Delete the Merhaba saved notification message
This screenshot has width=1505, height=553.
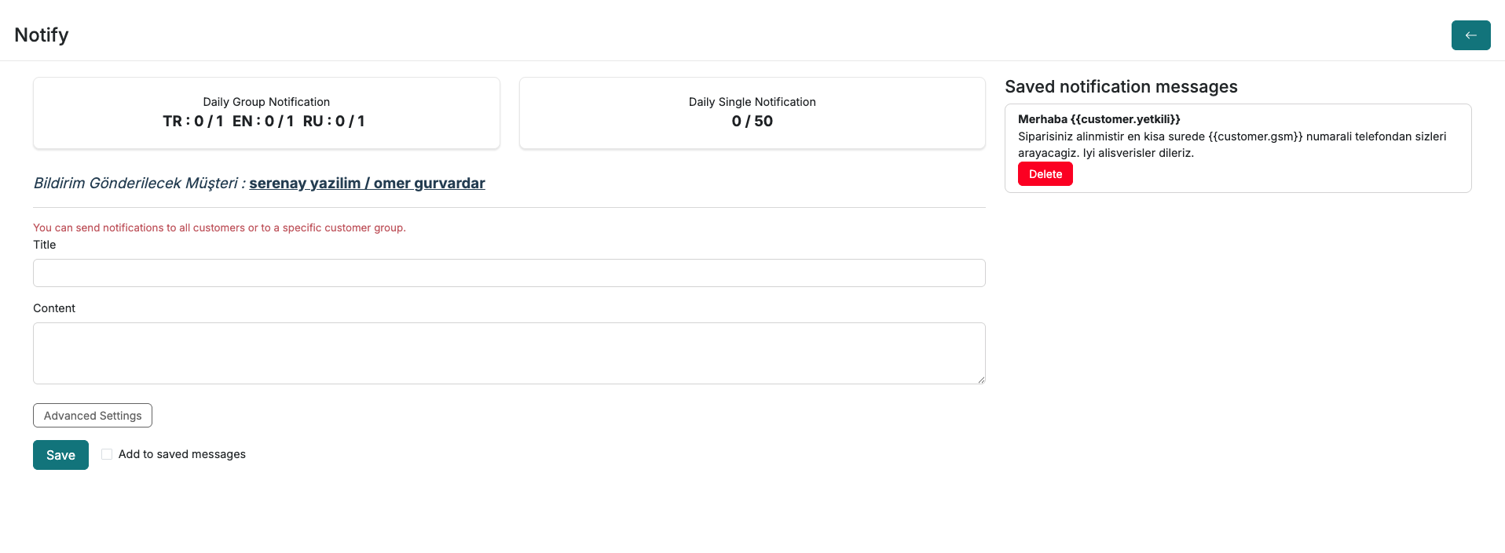(1045, 173)
